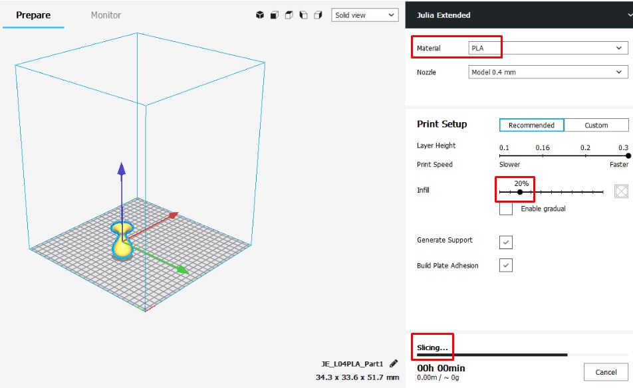Click the green Y-axis move arrow

(182, 269)
